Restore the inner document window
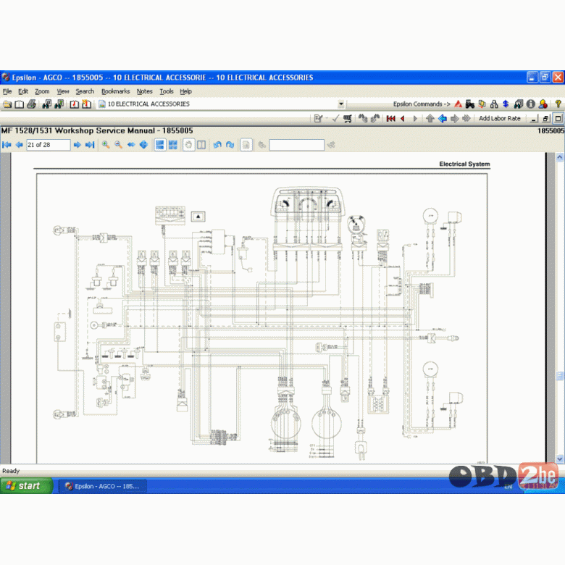 click(546, 119)
